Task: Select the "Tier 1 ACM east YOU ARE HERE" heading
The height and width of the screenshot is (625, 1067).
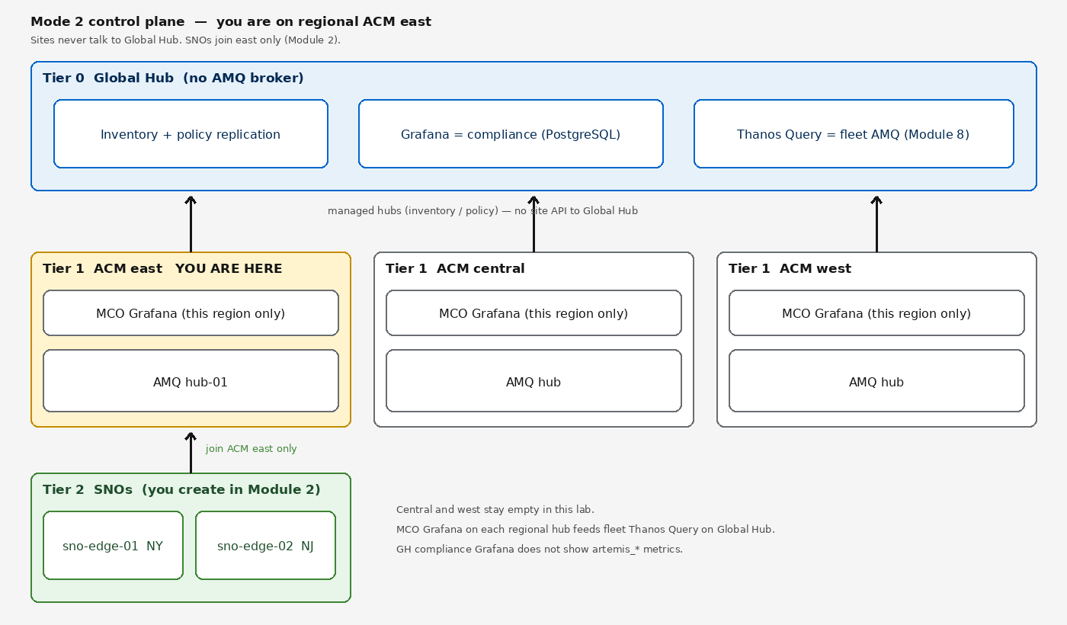Action: [162, 268]
